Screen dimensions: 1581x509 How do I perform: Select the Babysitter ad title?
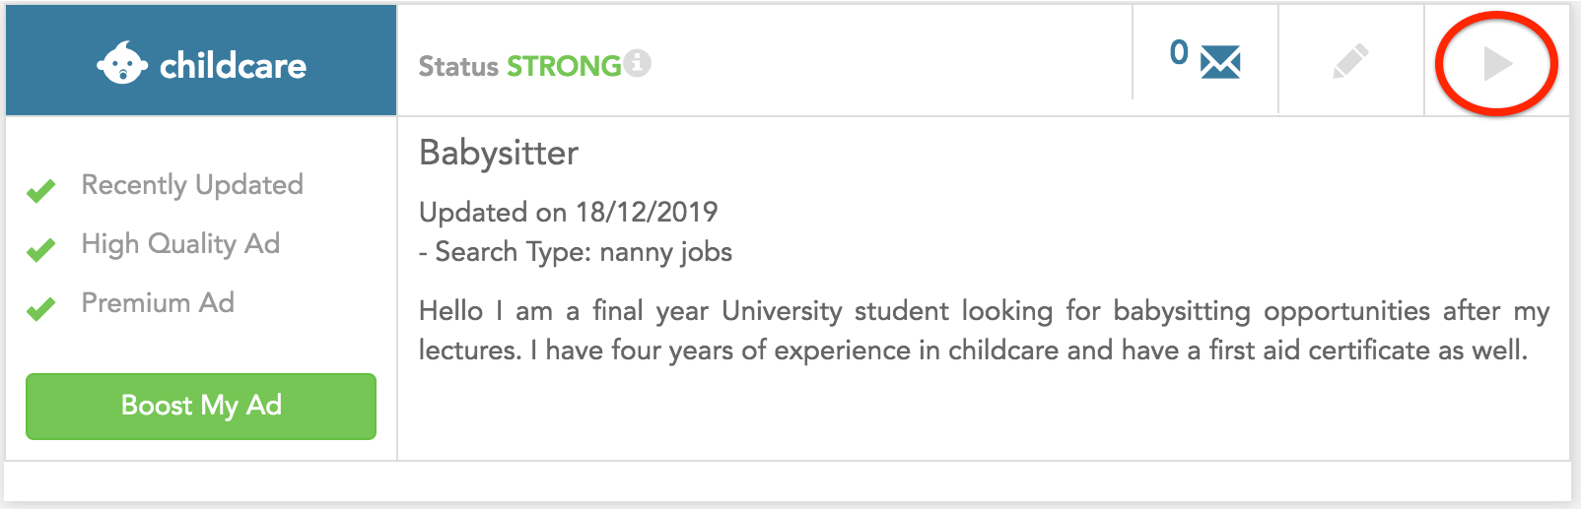point(499,154)
